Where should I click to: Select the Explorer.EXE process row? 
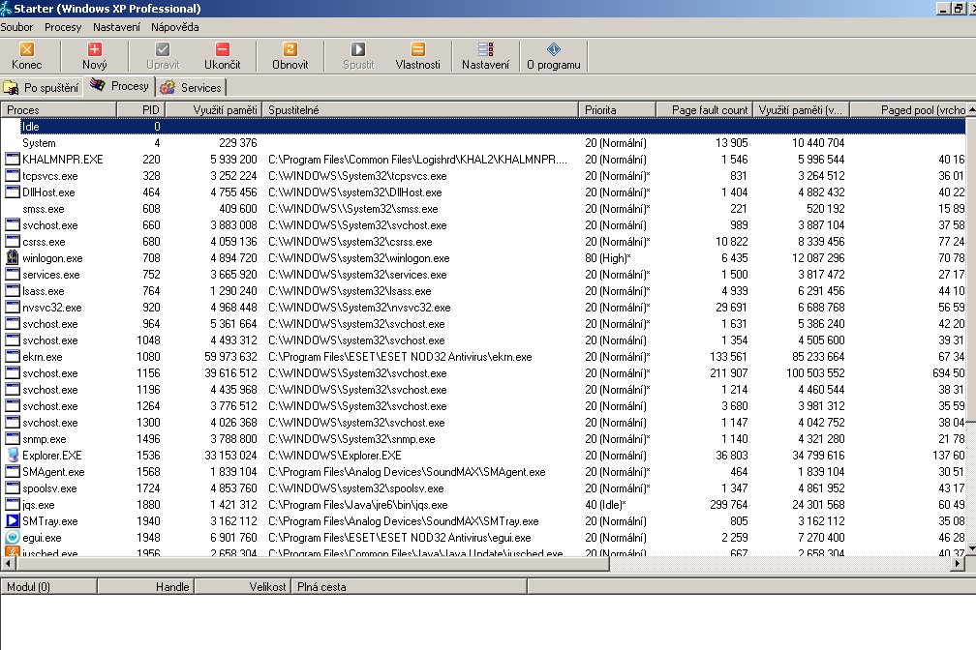coord(52,456)
